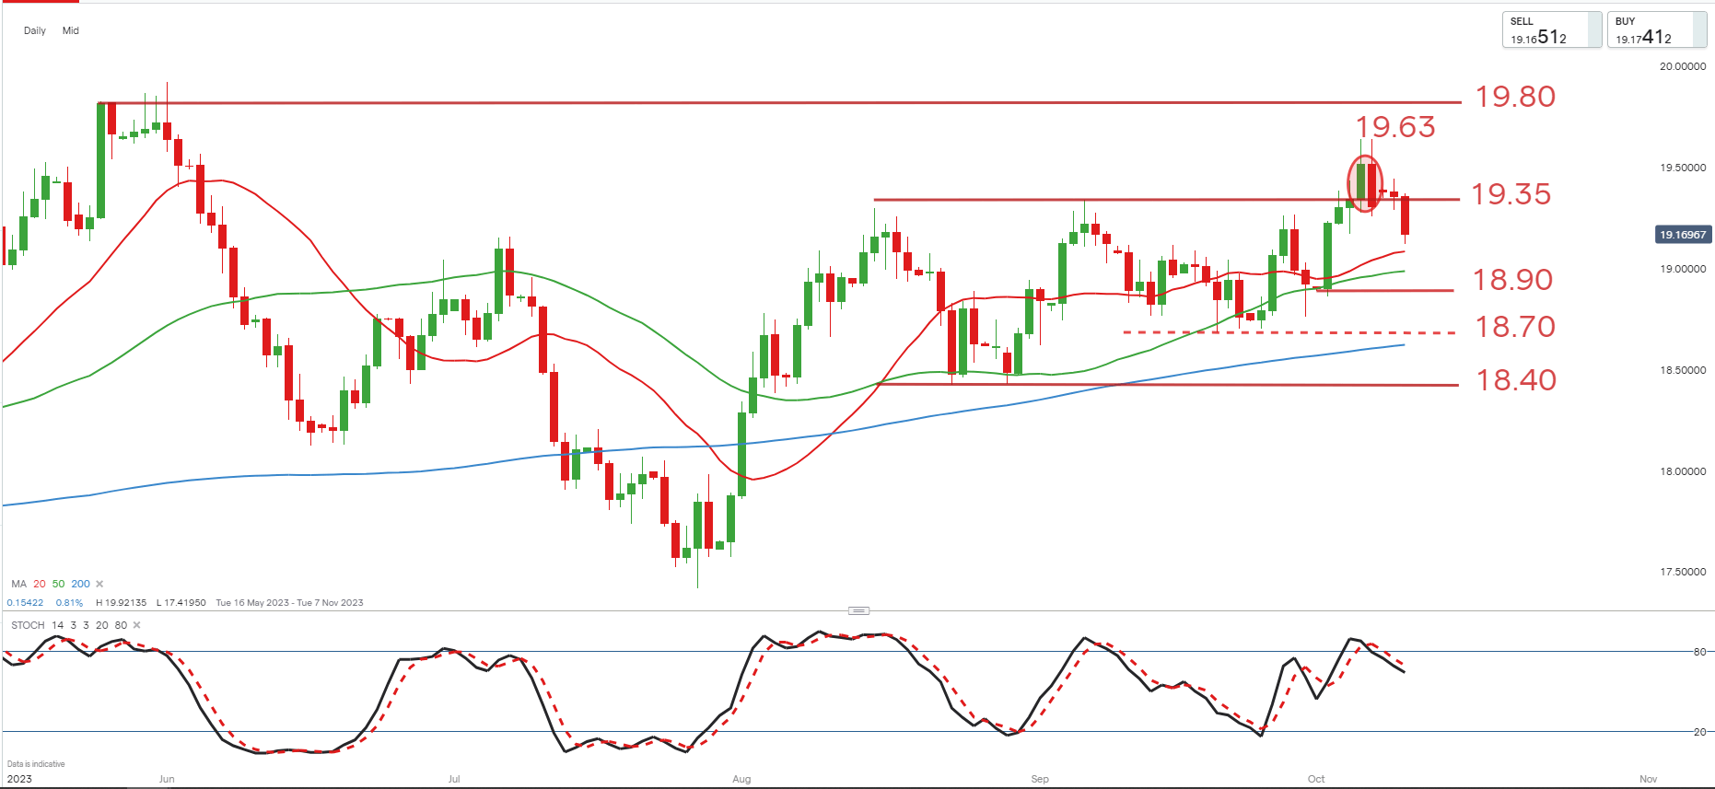Image resolution: width=1715 pixels, height=789 pixels.
Task: Select the 19.80 resistance text annotation
Action: tap(1515, 97)
